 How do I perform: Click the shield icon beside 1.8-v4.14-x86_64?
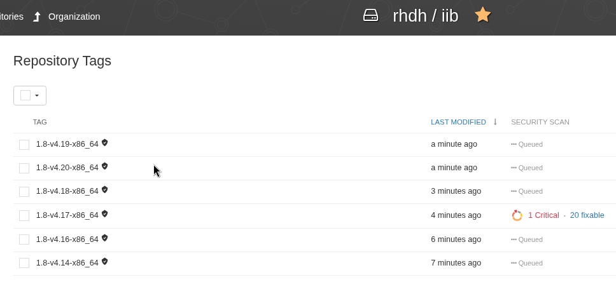click(105, 262)
